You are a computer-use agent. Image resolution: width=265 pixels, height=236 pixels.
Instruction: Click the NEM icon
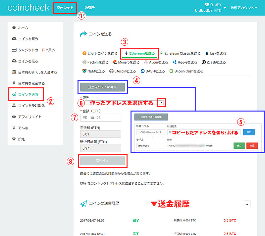(84, 71)
